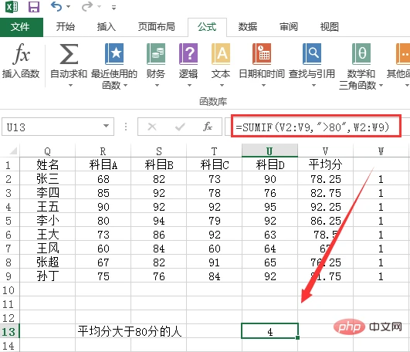Open the 数学和三角函数 theta icon
Viewport: 410px width, 352px height.
[361, 54]
